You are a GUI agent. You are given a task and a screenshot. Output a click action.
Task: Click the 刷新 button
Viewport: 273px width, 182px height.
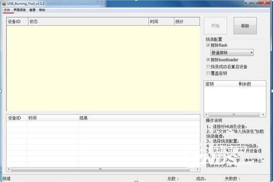245,26
